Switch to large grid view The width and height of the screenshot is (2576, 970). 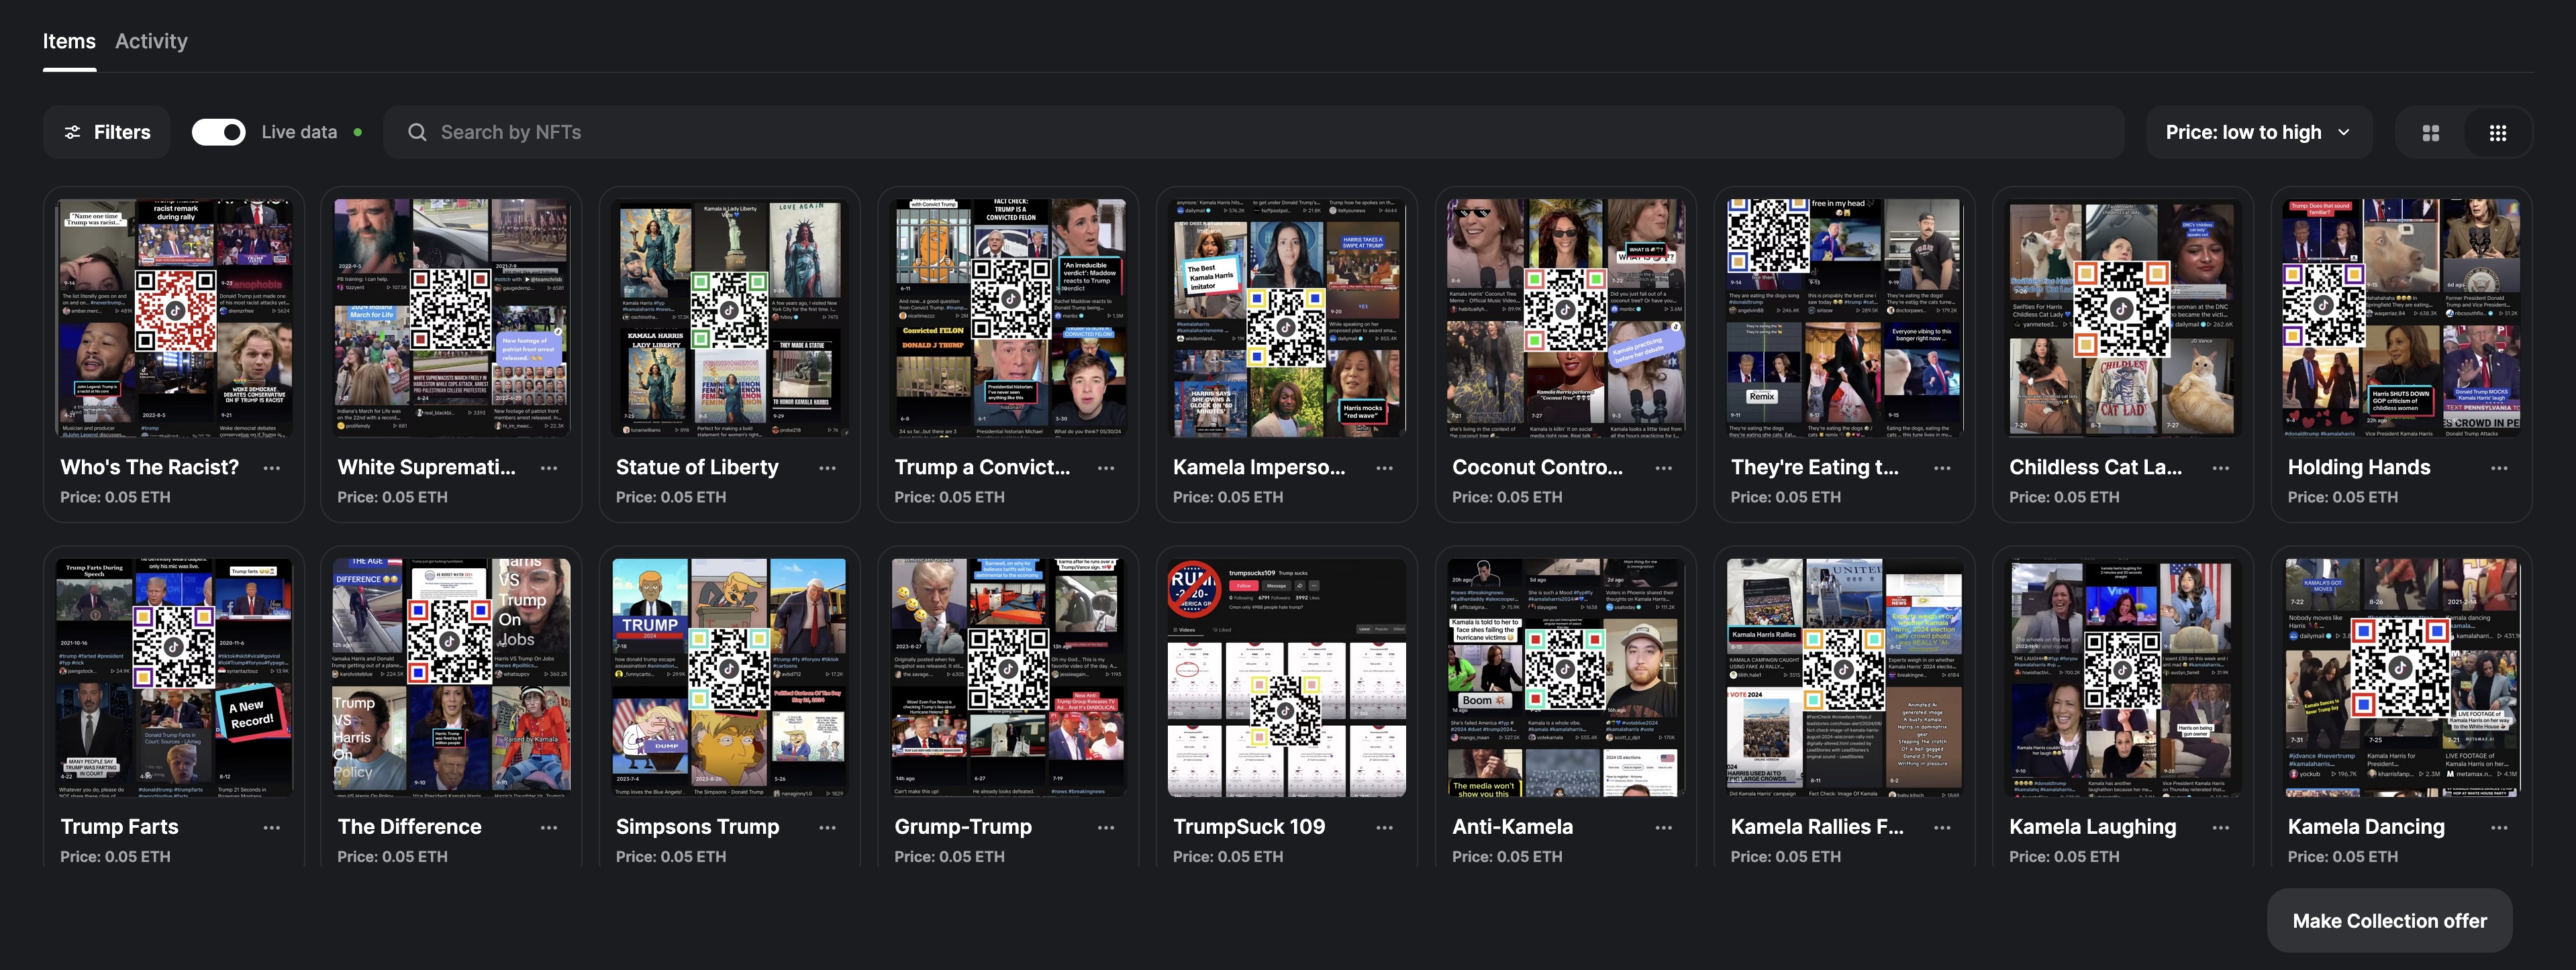click(2430, 133)
